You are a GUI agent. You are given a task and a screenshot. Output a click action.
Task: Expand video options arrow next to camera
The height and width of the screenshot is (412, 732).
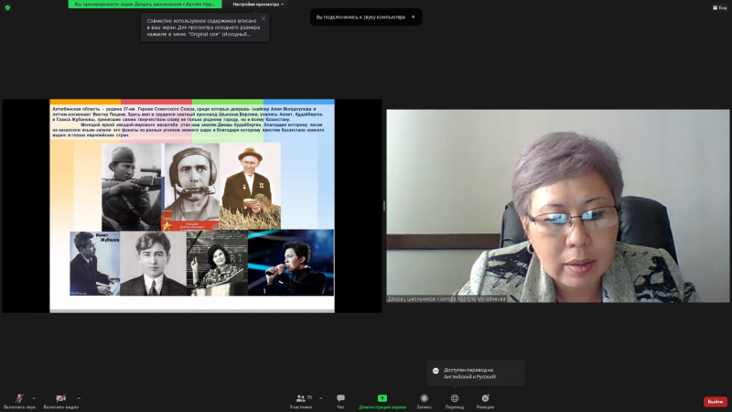pos(79,398)
